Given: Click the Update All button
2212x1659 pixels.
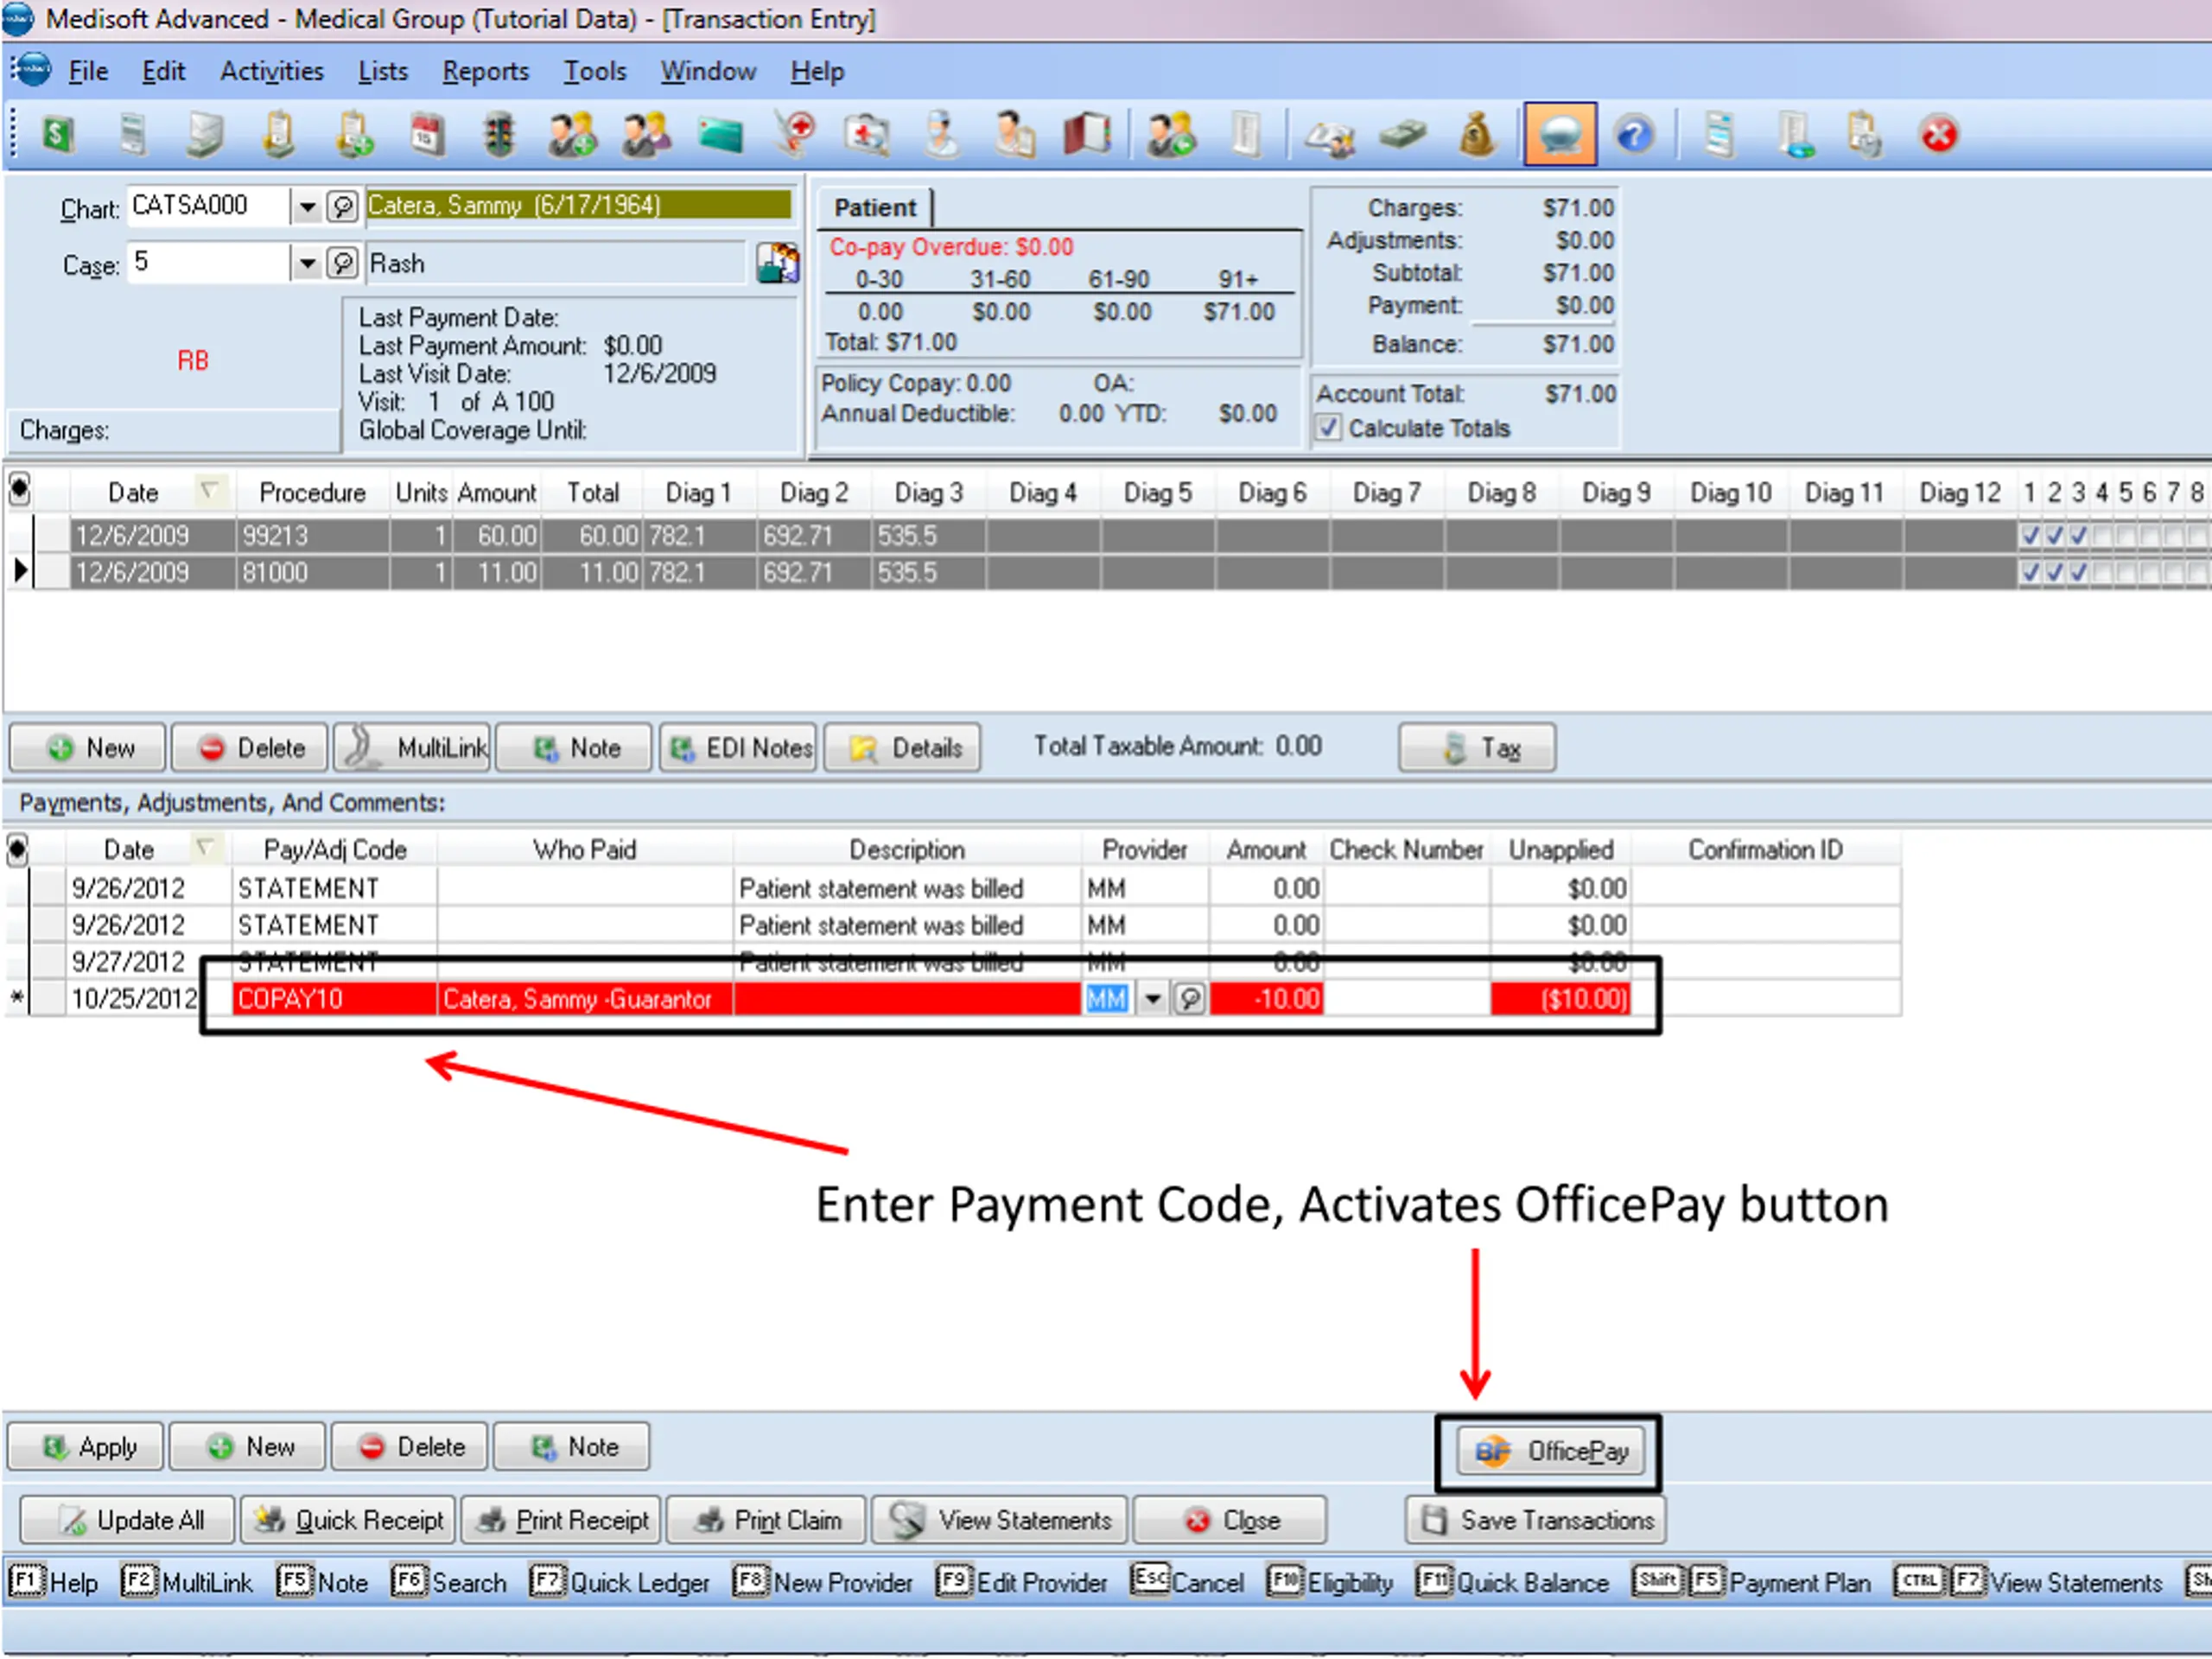Looking at the screenshot, I should tap(128, 1520).
